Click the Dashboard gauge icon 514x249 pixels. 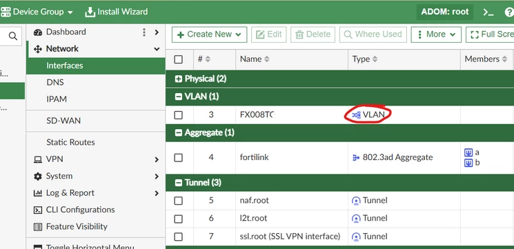[x=38, y=32]
